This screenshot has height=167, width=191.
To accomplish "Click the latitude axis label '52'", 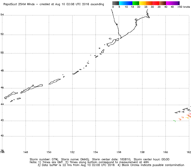I will pyautogui.click(x=2, y=34).
